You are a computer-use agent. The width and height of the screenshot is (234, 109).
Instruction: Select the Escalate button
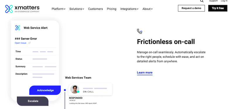33,101
